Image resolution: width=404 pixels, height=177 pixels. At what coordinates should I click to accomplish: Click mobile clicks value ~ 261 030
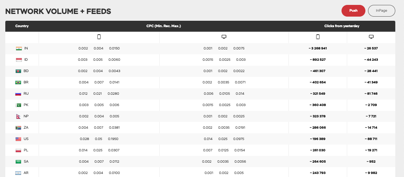point(318,150)
